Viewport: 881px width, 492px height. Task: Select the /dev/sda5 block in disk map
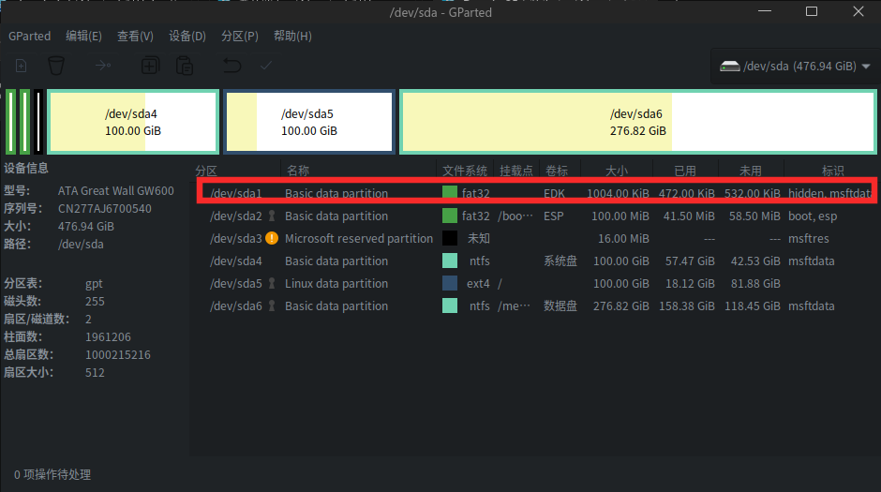tap(309, 122)
